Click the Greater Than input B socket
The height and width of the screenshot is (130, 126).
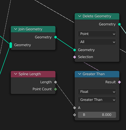(75, 115)
